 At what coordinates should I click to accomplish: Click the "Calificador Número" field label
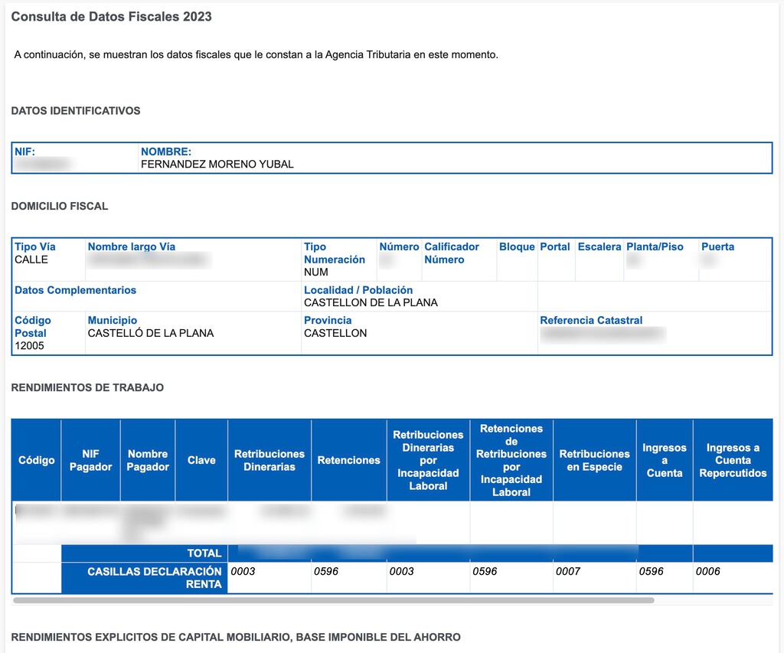452,253
